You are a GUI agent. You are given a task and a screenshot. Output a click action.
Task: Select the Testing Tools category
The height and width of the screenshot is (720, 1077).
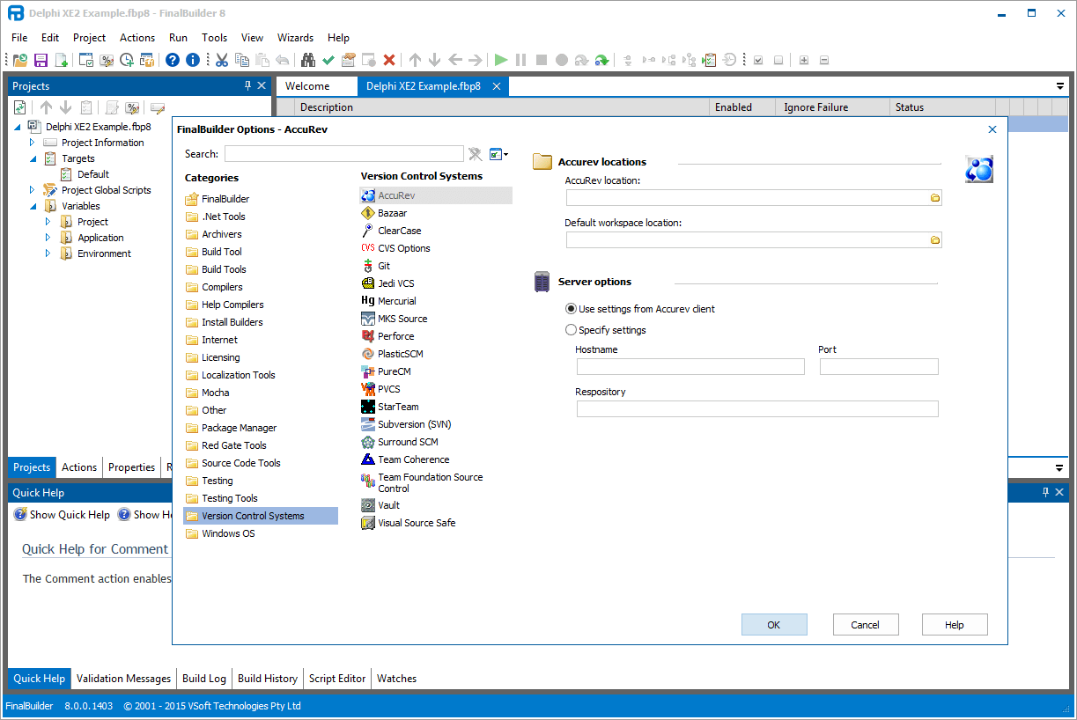[221, 498]
